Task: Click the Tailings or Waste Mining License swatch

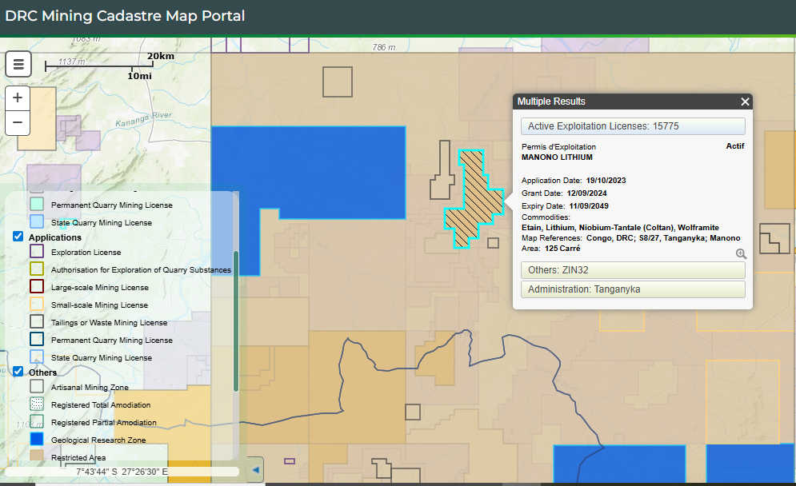Action: click(x=37, y=321)
